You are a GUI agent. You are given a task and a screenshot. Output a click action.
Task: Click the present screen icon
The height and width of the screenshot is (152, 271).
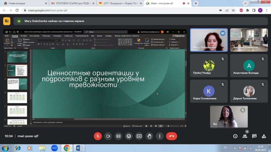pos(139,136)
